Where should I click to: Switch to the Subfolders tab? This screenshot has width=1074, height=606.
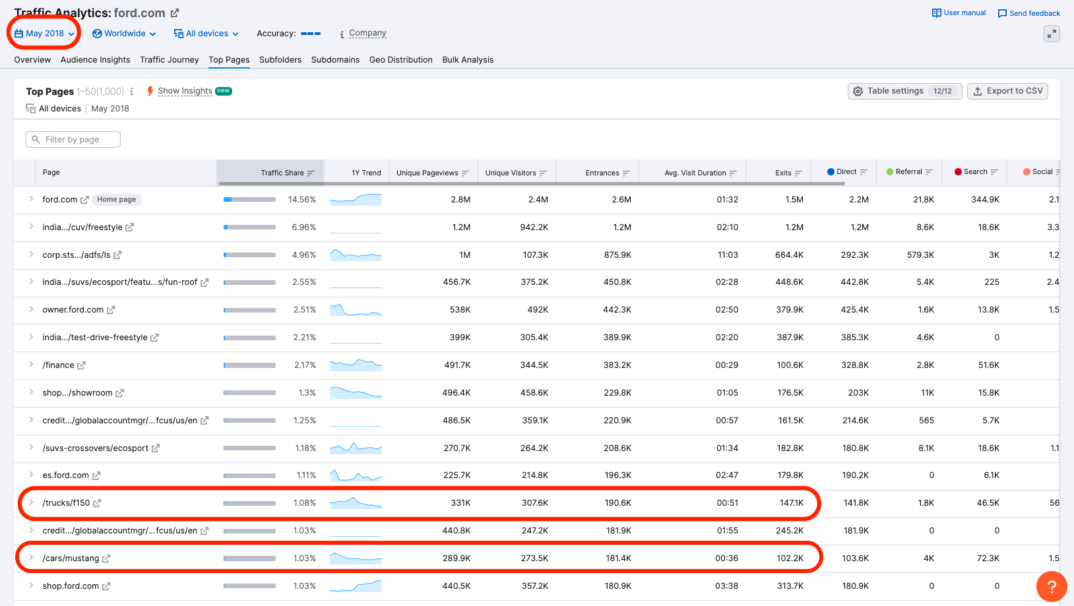(x=280, y=60)
